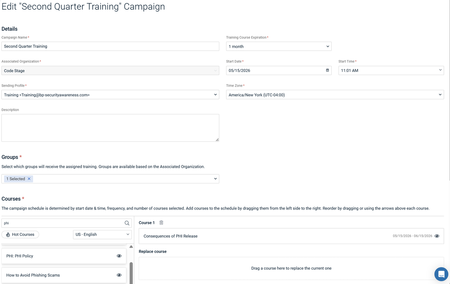Expand the Sending Profile dropdown

click(110, 95)
